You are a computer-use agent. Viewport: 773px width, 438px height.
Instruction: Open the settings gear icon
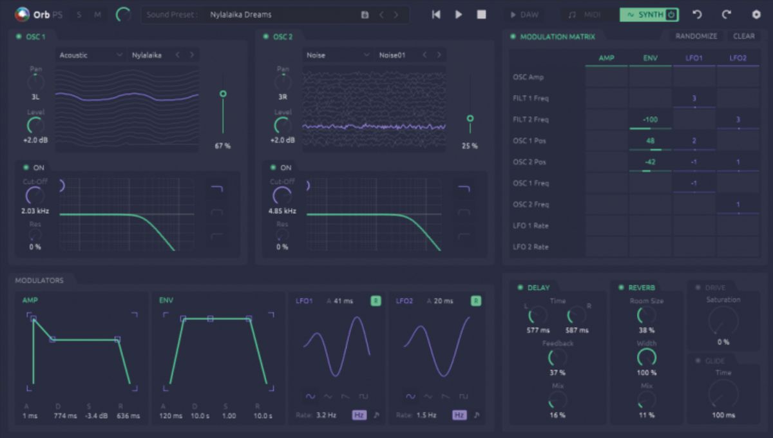[x=758, y=14]
